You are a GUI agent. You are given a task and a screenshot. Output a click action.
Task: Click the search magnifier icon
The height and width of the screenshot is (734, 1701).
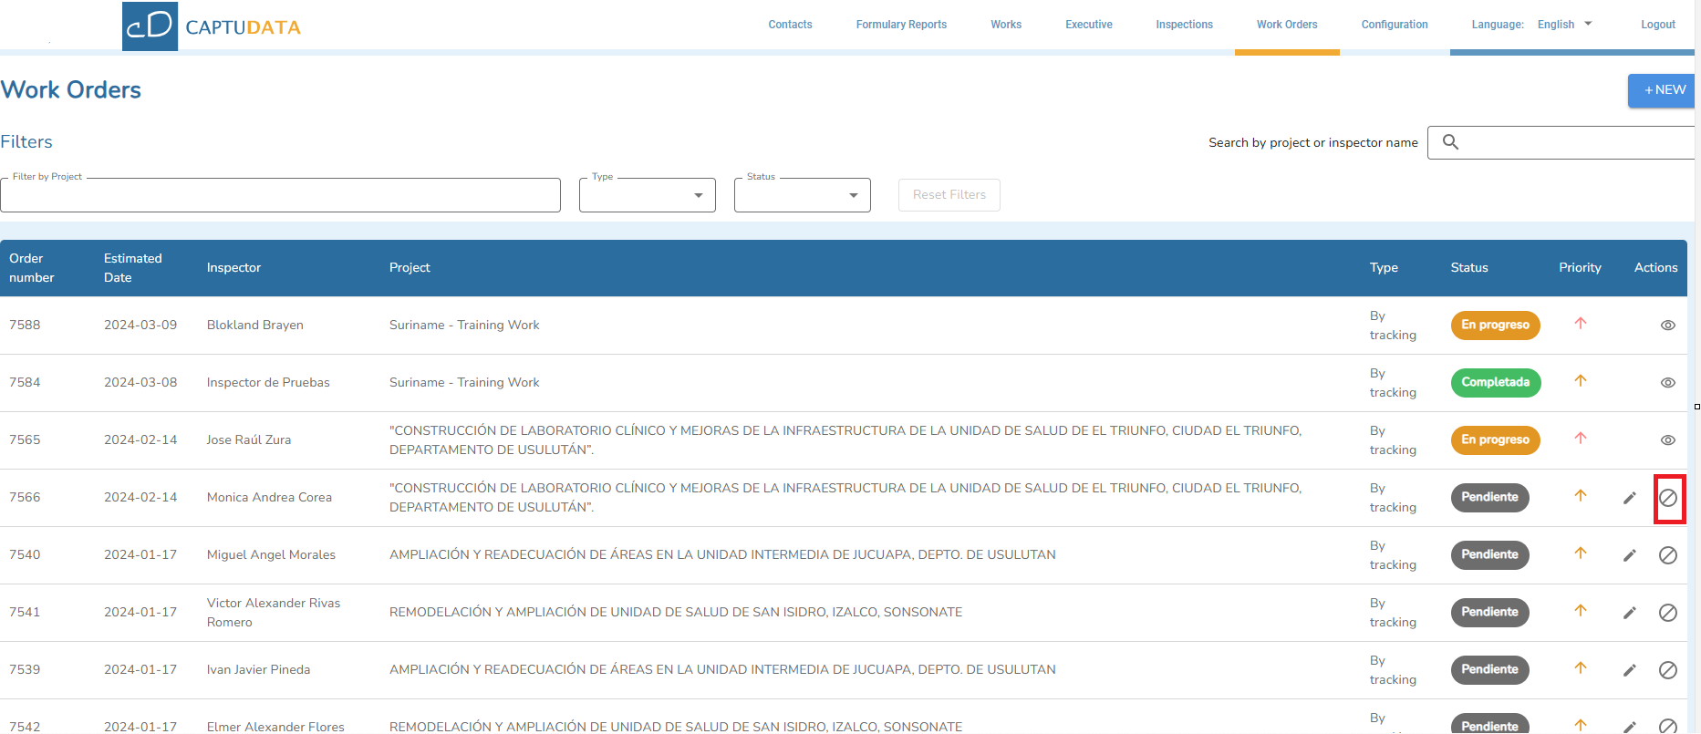1450,142
